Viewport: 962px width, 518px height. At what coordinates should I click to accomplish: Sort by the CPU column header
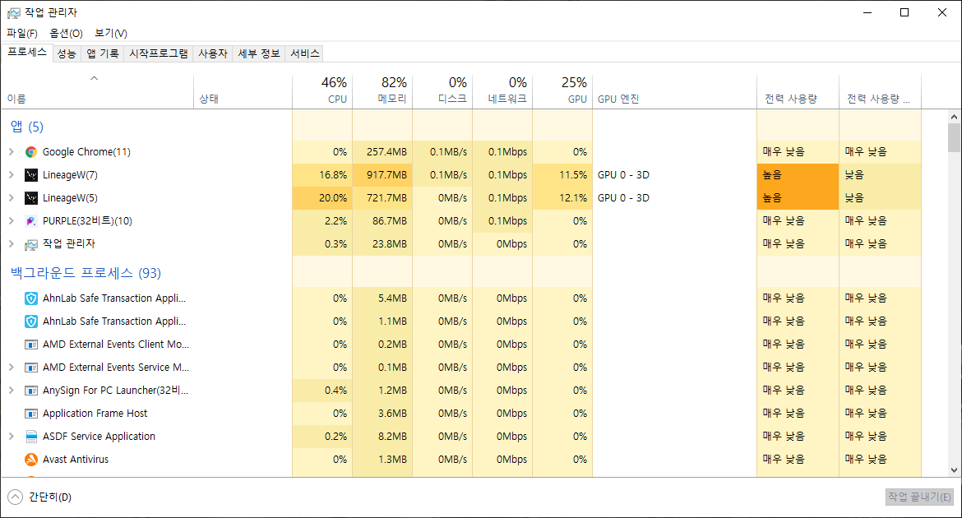pyautogui.click(x=322, y=90)
